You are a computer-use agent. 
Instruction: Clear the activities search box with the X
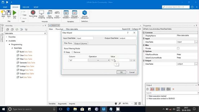click(45, 33)
